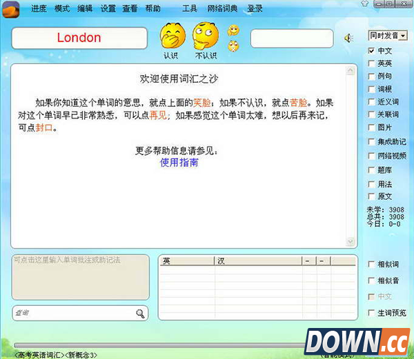Screen dimensions: 414x359
Task: Open the 网络词典 menu
Action: (x=221, y=9)
